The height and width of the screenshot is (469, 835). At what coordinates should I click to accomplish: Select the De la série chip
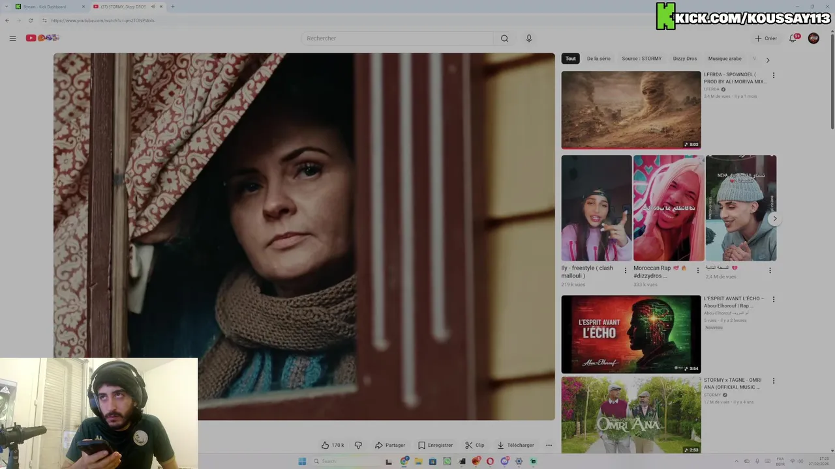[x=598, y=59]
